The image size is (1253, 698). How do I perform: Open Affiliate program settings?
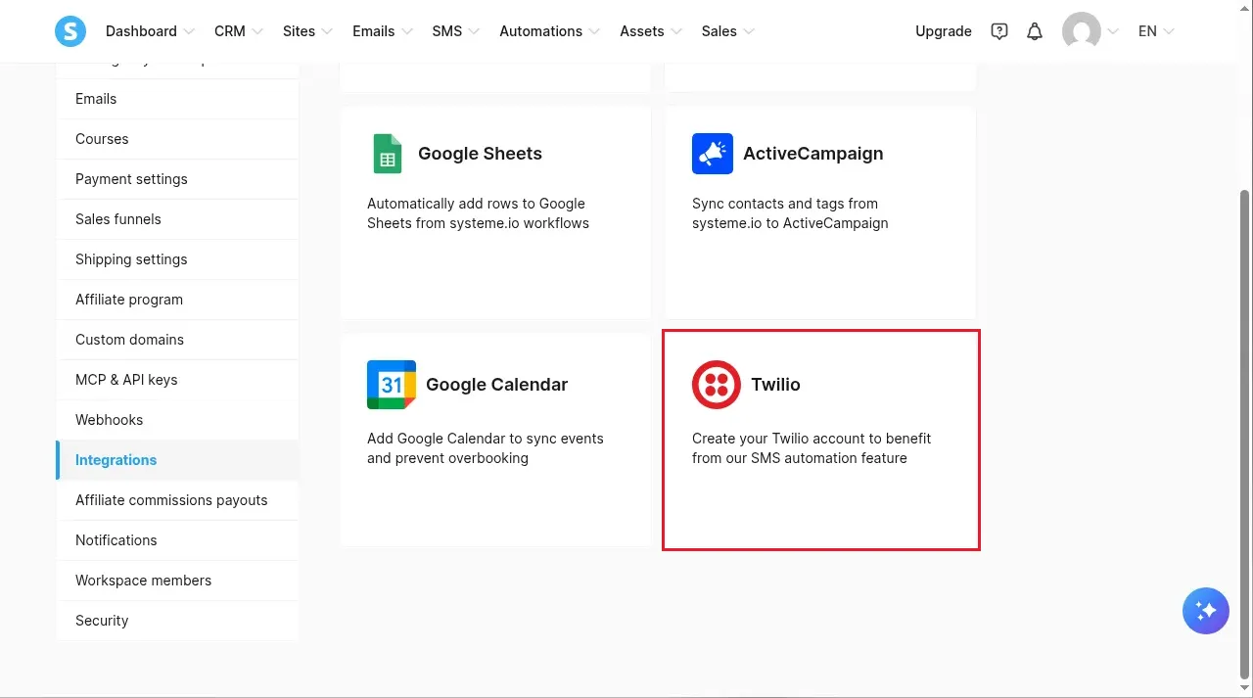point(177,300)
